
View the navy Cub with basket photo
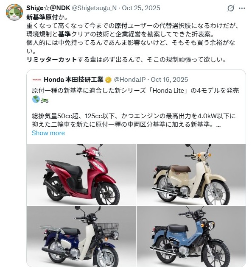tap(81, 236)
